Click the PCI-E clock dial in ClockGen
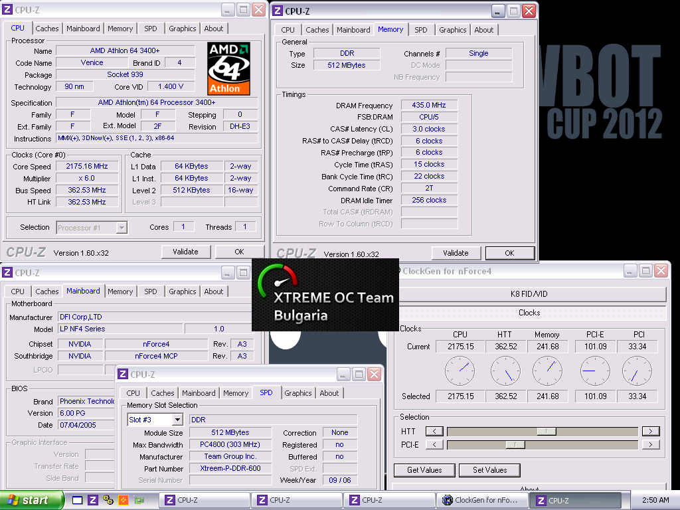680x510 pixels. point(595,371)
